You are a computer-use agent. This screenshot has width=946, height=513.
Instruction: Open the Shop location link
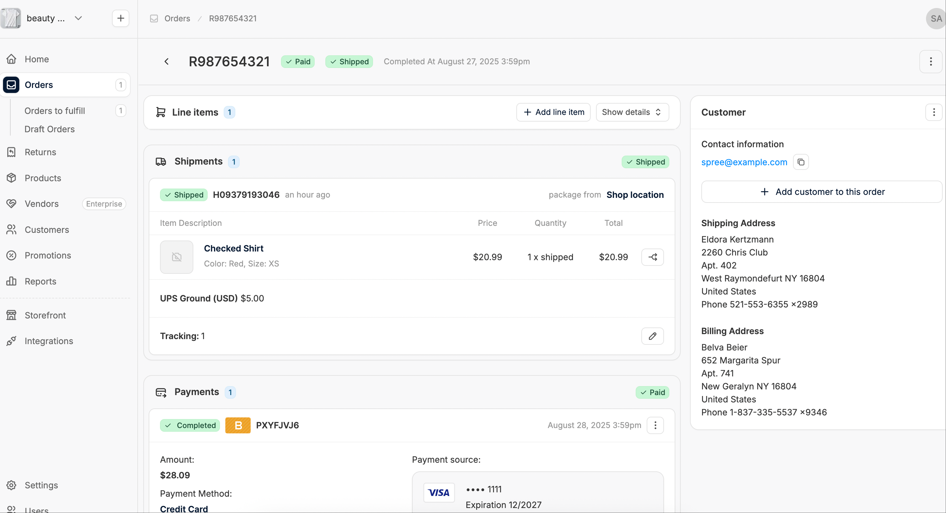tap(635, 195)
